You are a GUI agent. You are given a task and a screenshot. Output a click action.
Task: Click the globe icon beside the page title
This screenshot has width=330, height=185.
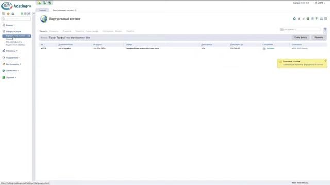44,19
